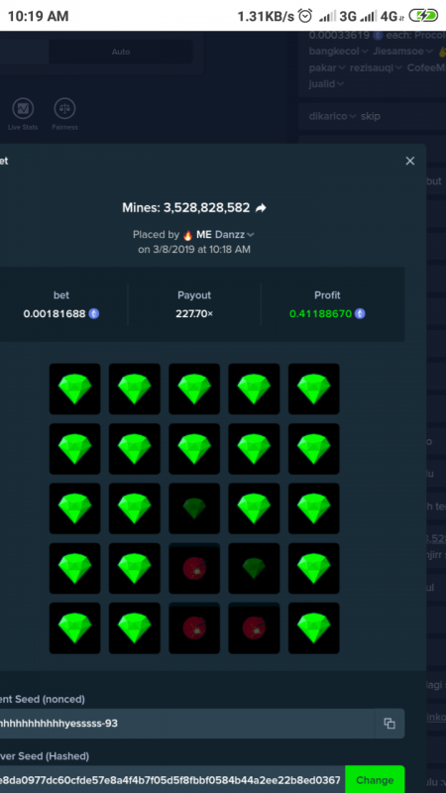Click last gem in fourth row
Image resolution: width=446 pixels, height=793 pixels.
pos(313,568)
